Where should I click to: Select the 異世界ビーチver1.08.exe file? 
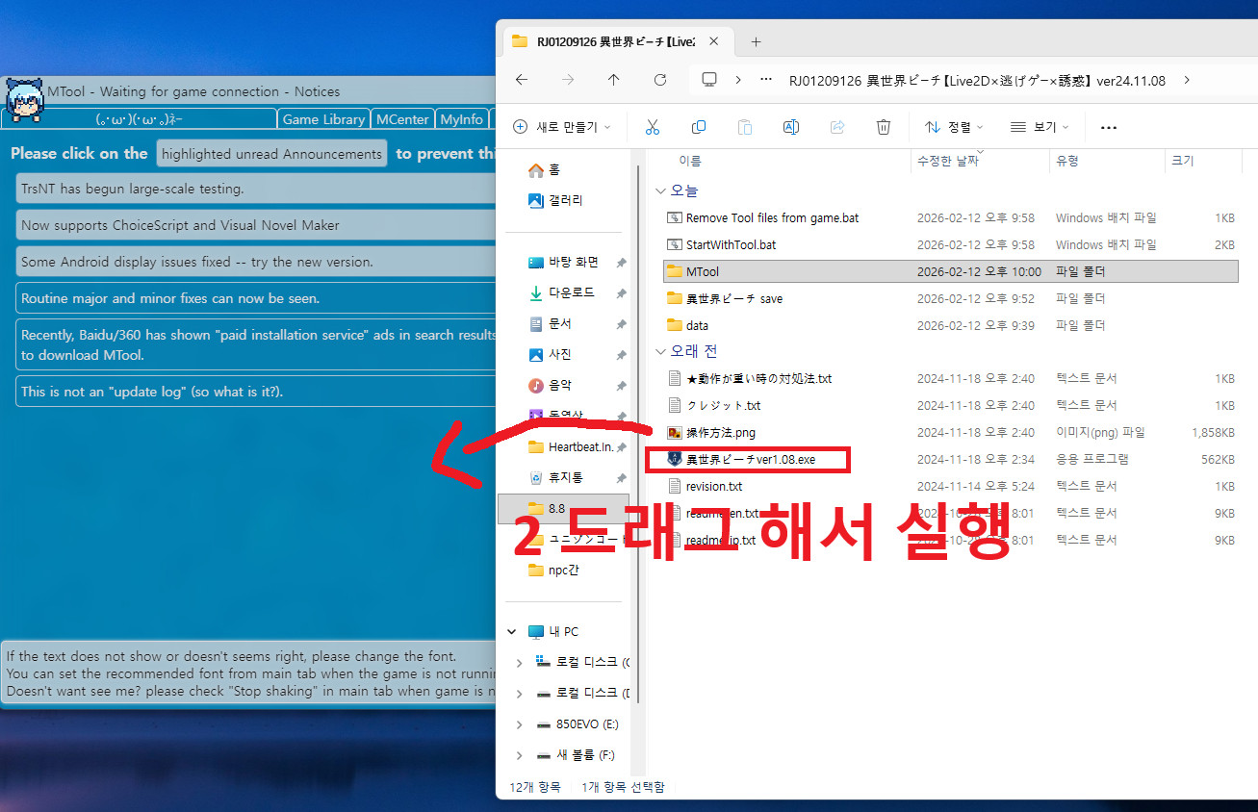750,460
